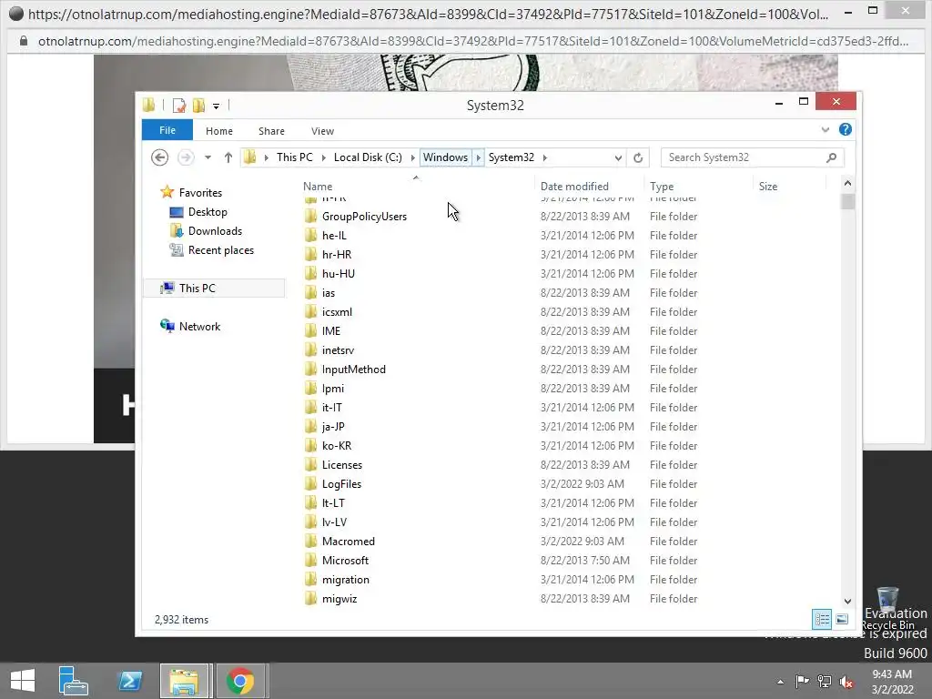Select Recent places in the navigation pane
The height and width of the screenshot is (699, 932).
221,250
